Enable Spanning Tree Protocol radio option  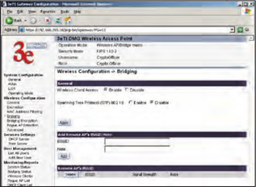click(x=131, y=102)
